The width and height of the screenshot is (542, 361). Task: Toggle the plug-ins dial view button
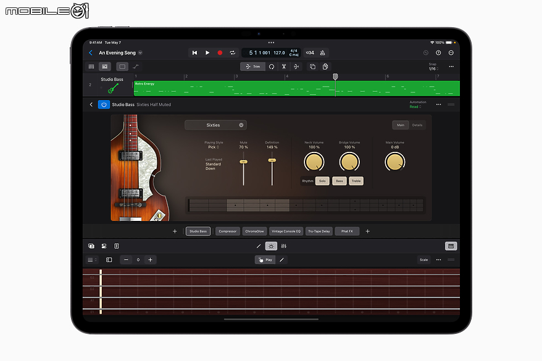[x=271, y=246]
